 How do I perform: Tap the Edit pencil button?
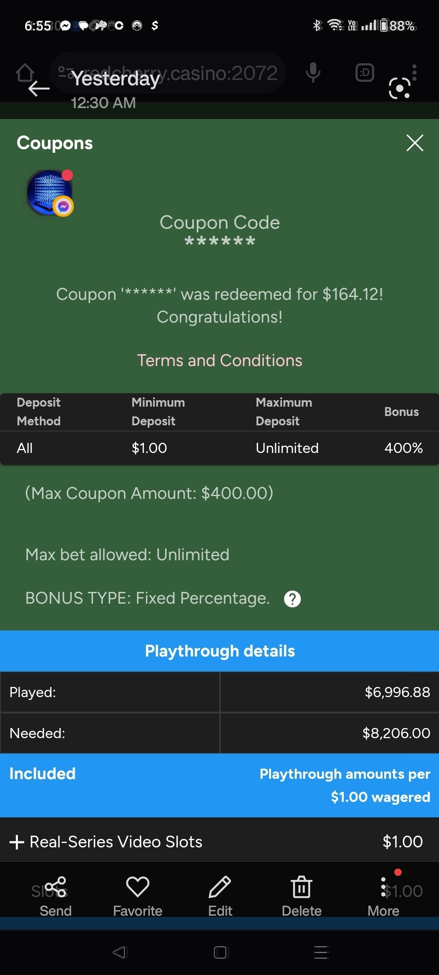point(220,897)
